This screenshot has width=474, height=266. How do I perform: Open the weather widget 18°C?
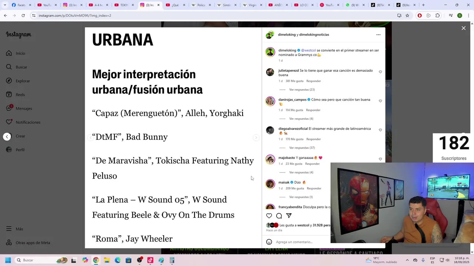[x=381, y=260]
